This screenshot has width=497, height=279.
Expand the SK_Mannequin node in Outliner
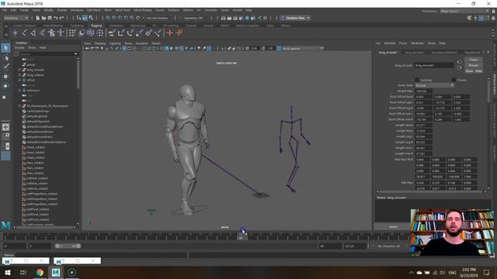point(19,106)
